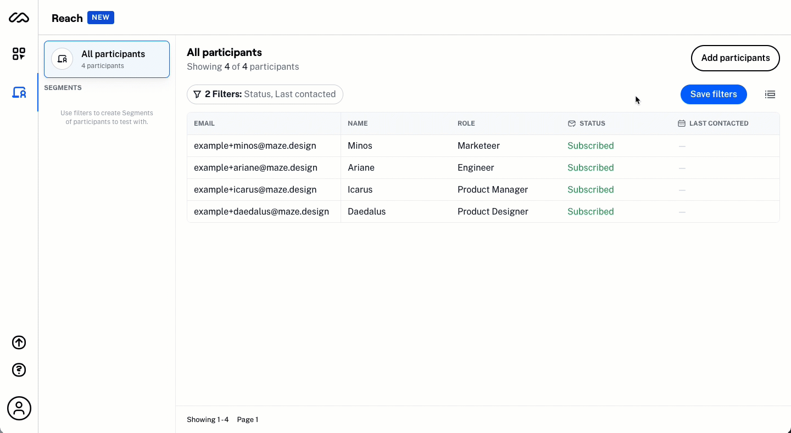This screenshot has width=791, height=433.
Task: Click the Email column header
Action: tap(204, 123)
